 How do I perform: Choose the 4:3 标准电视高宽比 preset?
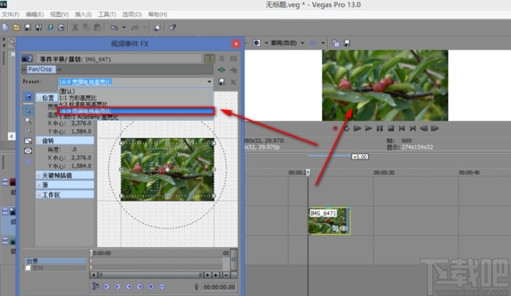(136, 104)
